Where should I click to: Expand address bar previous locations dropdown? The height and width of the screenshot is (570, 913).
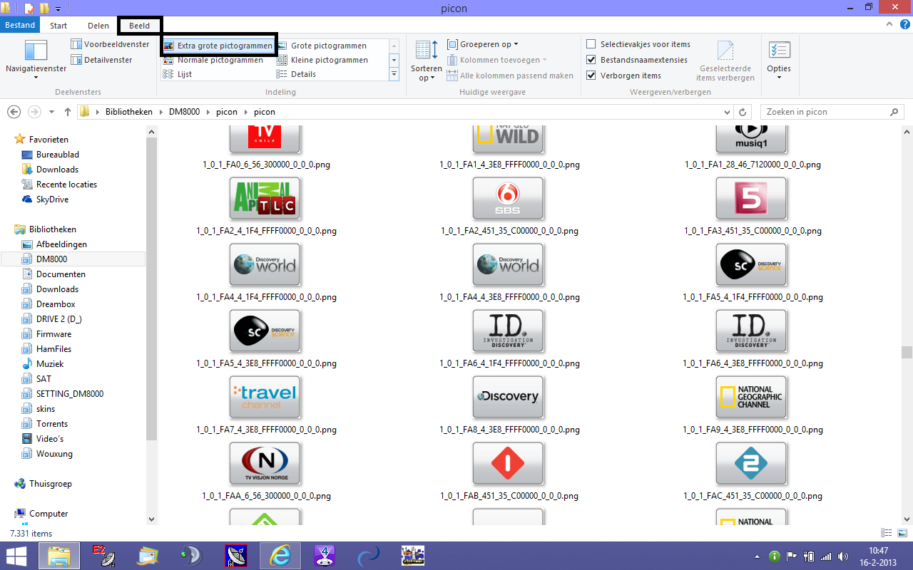[x=727, y=112]
